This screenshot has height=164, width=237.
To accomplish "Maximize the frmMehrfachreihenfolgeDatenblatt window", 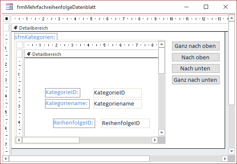I will (206, 7).
